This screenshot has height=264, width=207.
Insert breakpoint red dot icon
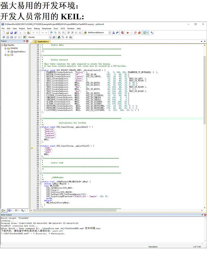click(x=127, y=33)
